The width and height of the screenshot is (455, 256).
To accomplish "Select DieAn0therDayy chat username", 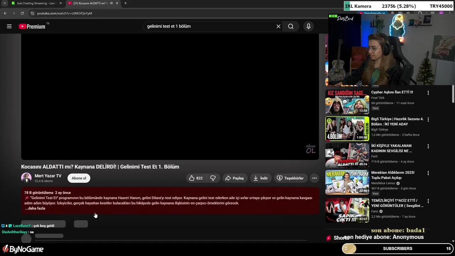I will point(15,232).
